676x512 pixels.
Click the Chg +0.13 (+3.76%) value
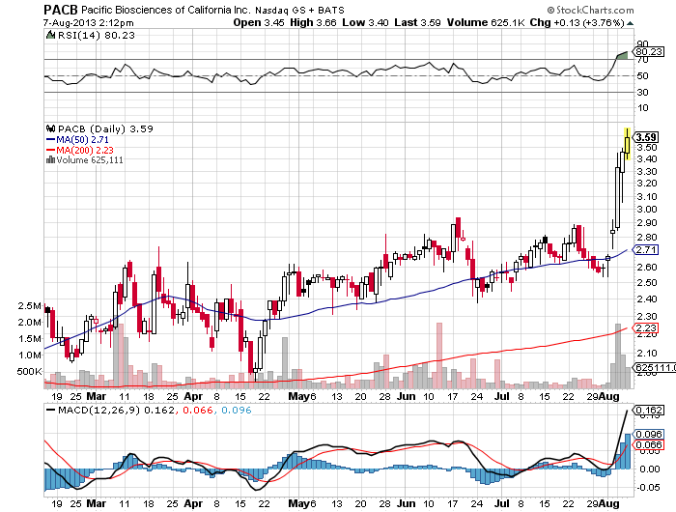click(577, 22)
